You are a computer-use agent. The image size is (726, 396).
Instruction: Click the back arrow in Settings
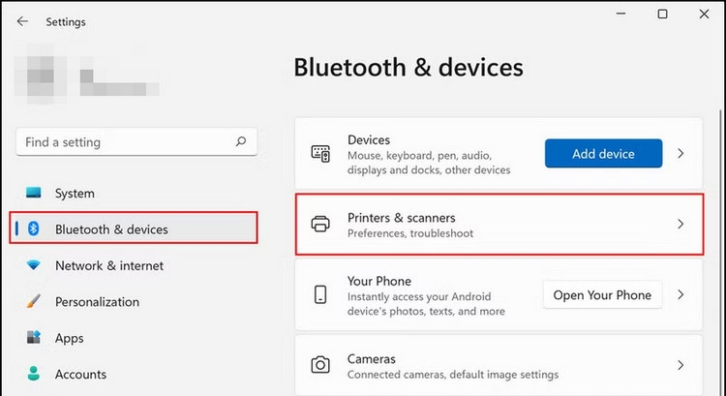coord(22,21)
